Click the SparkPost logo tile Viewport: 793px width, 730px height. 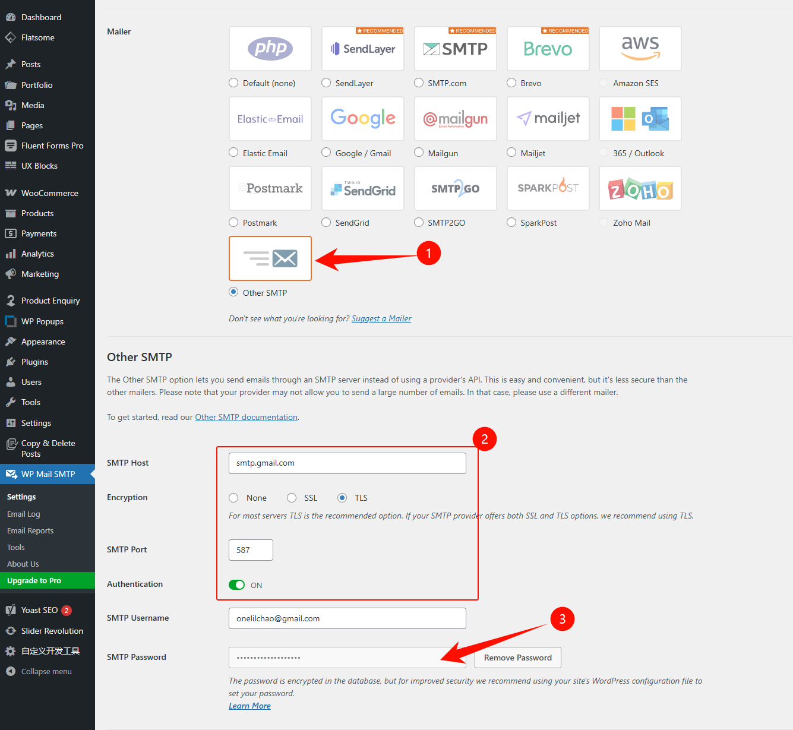548,188
